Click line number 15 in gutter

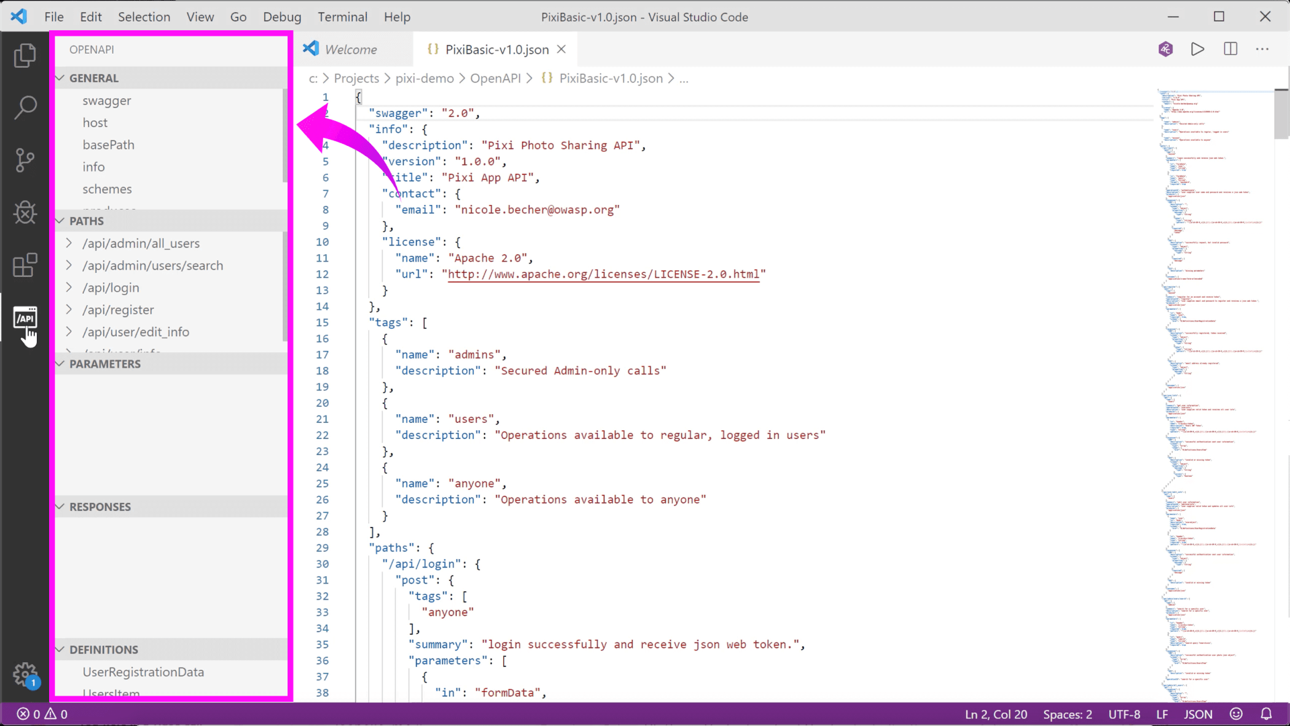click(x=322, y=323)
